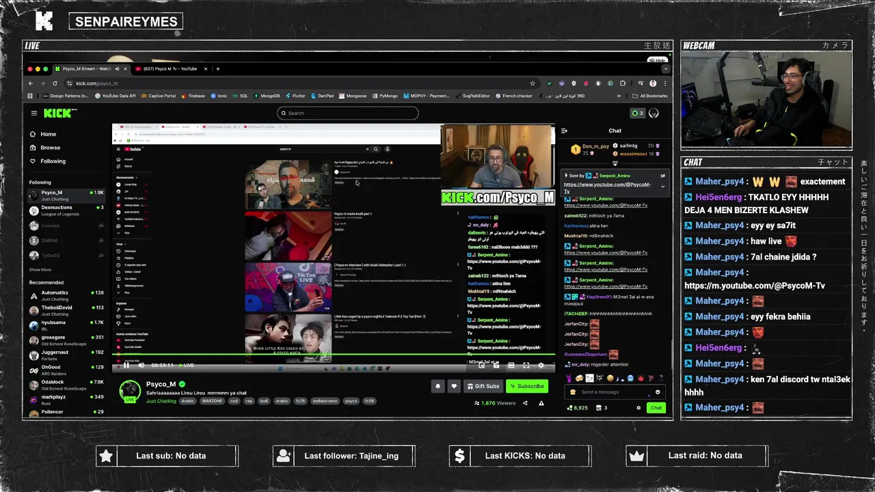The height and width of the screenshot is (492, 875).
Task: Open the Dexreactions channel in sidebar
Action: point(66,210)
